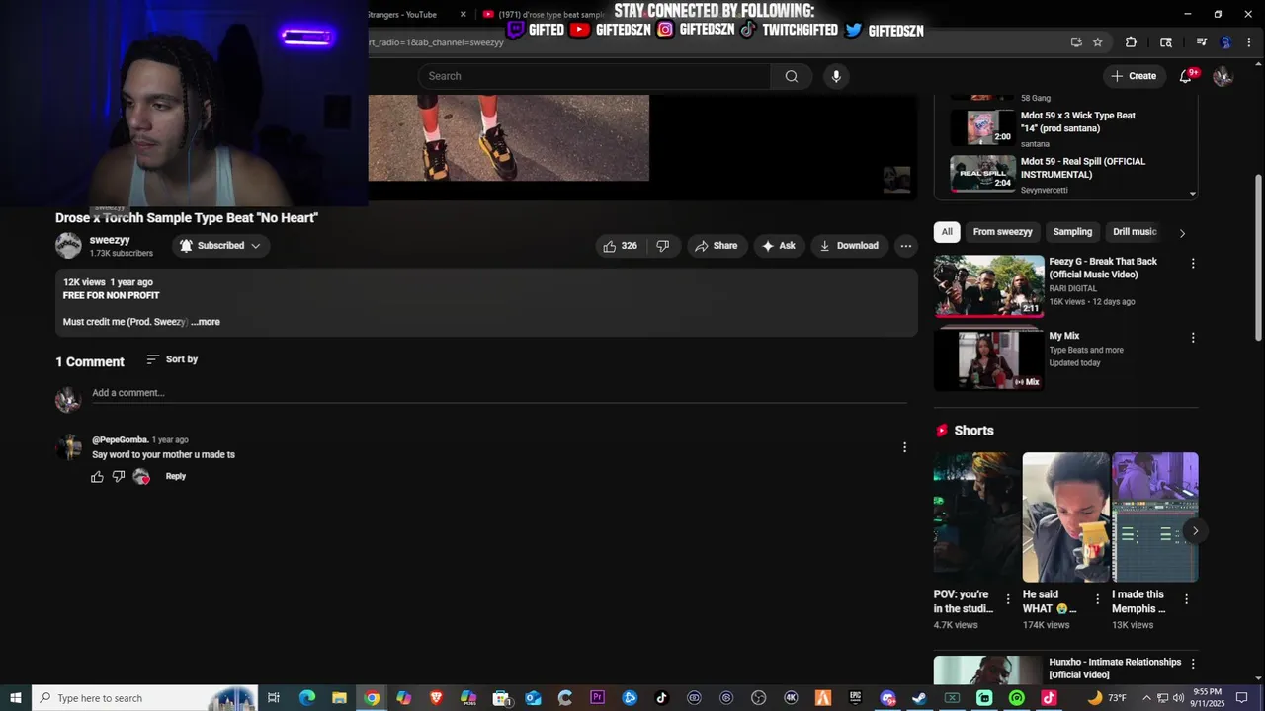Image resolution: width=1265 pixels, height=711 pixels.
Task: Open @PepeGomba profile link
Action: coord(121,440)
